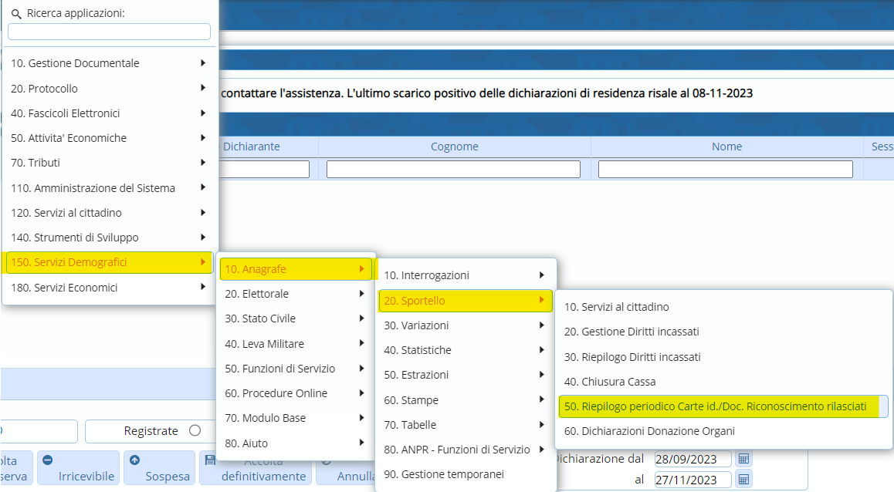
Task: Open 90. Gestione temporanei menu item
Action: [x=443, y=474]
